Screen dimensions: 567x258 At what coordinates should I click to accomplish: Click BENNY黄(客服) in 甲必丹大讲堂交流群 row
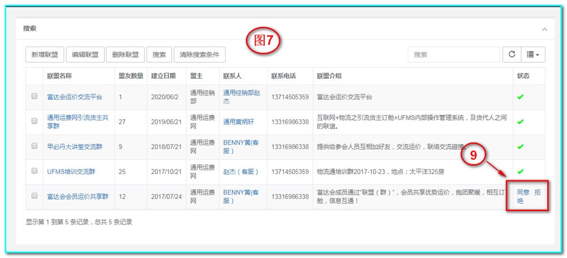241,147
